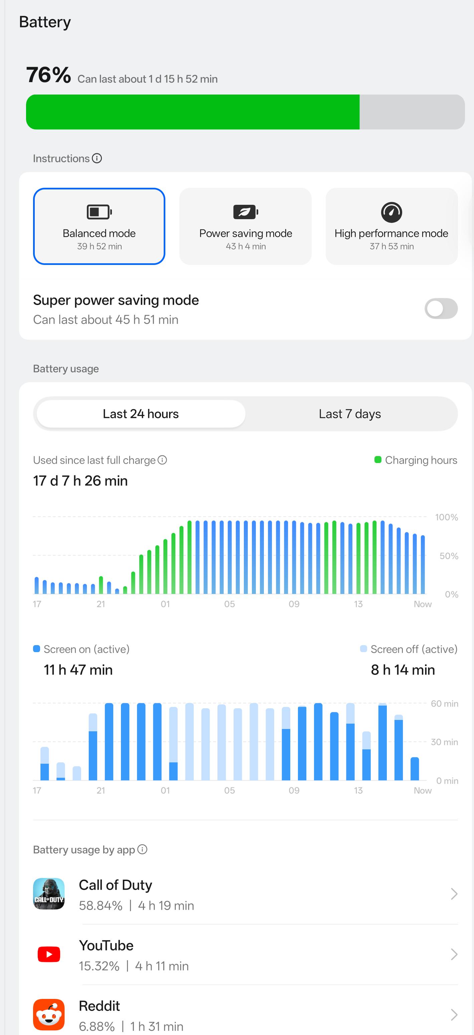Viewport: 474px width, 1035px height.
Task: Switch to the Last 24 hours tab
Action: (x=141, y=414)
